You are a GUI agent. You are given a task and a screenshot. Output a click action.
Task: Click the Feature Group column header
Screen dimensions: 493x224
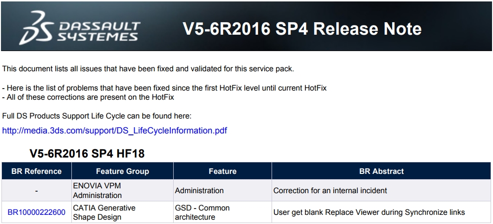point(123,171)
